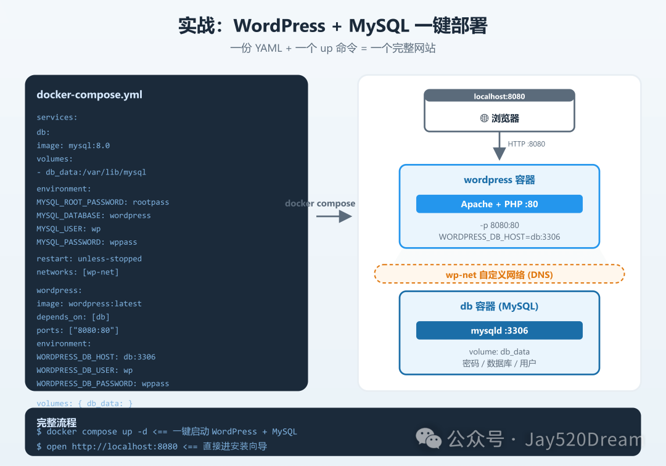Image resolution: width=666 pixels, height=466 pixels.
Task: Click 'MYSQL_USER: wp' line
Action: pyautogui.click(x=68, y=229)
